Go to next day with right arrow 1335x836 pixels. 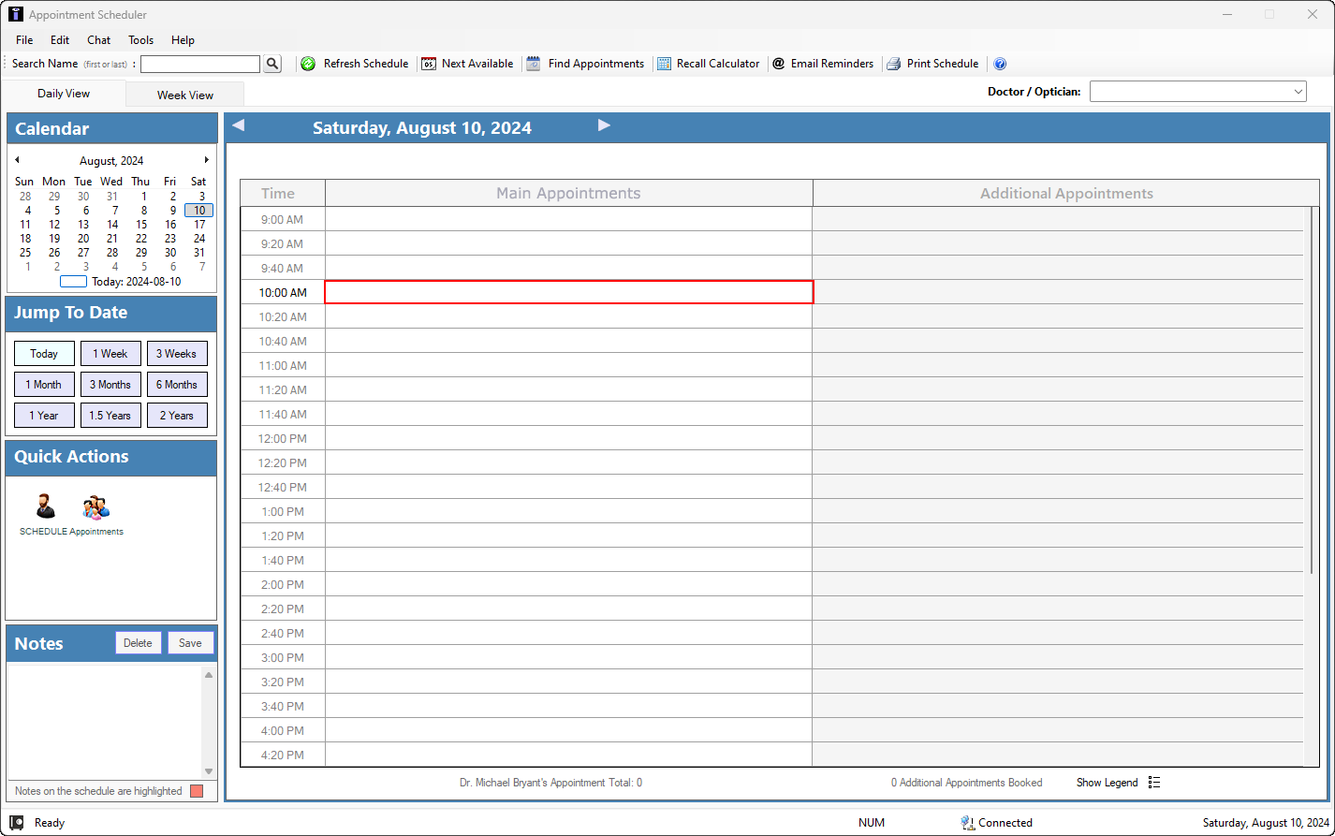604,125
